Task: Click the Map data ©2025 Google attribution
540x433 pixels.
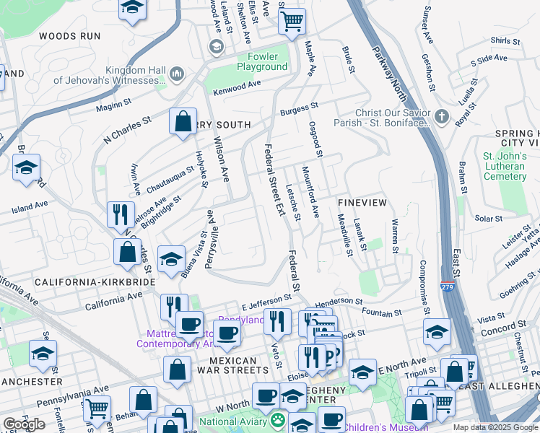Action: click(495, 427)
